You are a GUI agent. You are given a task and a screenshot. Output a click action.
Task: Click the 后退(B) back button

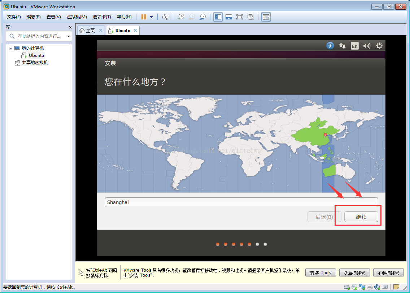pyautogui.click(x=324, y=217)
